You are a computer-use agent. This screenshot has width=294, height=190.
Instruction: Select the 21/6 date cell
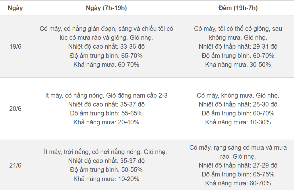[15, 166]
